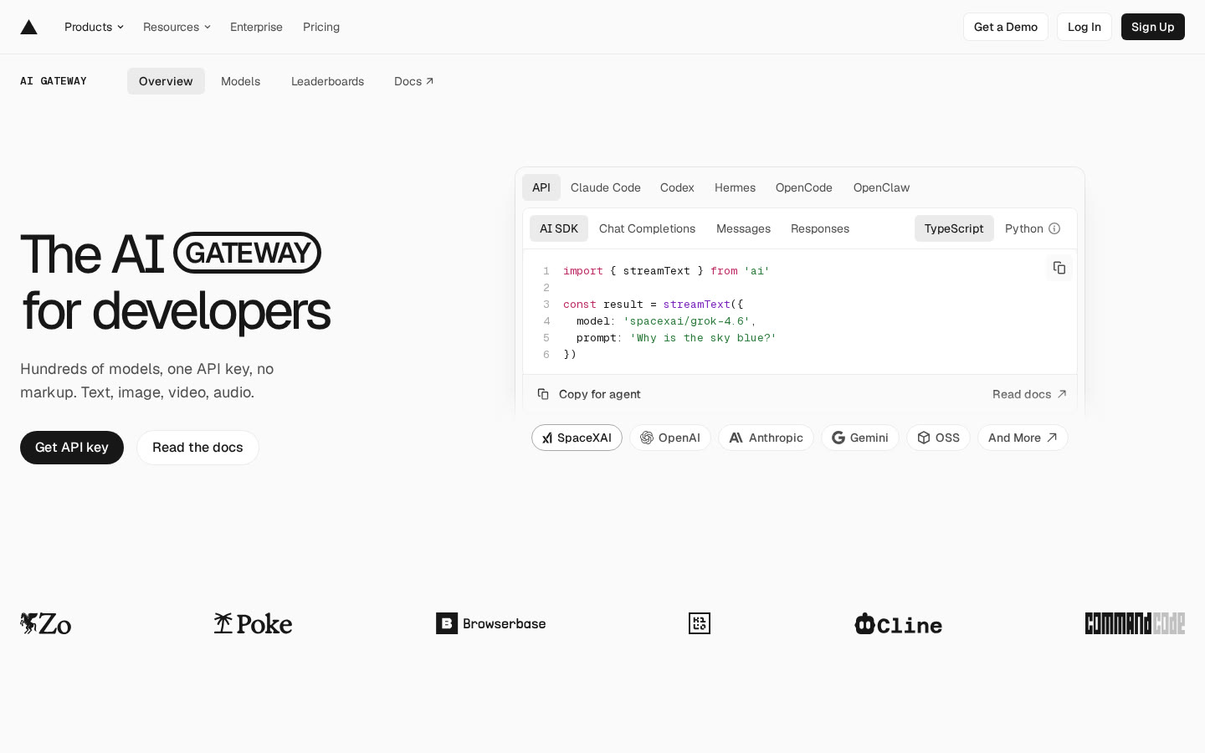Click the Get a Demo button
The image size is (1205, 753).
1006,27
